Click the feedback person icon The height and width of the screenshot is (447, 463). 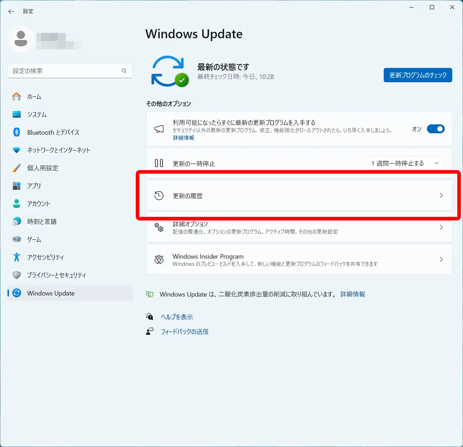pyautogui.click(x=150, y=331)
